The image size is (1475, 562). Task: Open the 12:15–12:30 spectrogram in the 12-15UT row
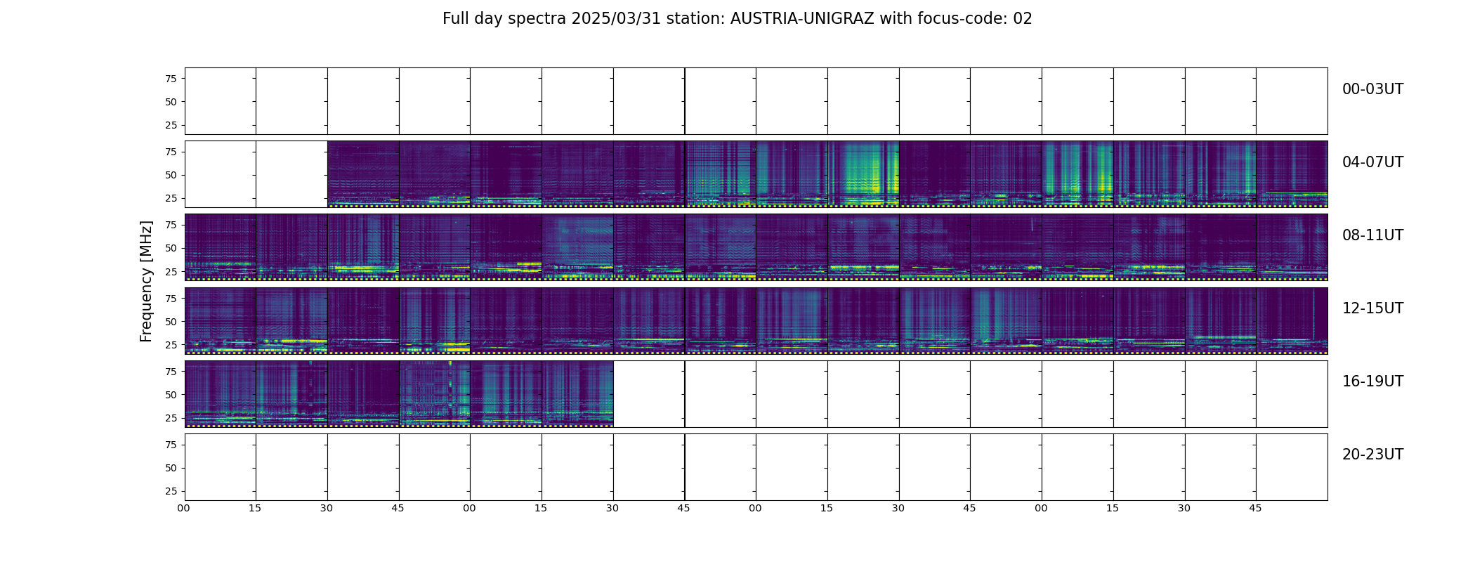(291, 320)
